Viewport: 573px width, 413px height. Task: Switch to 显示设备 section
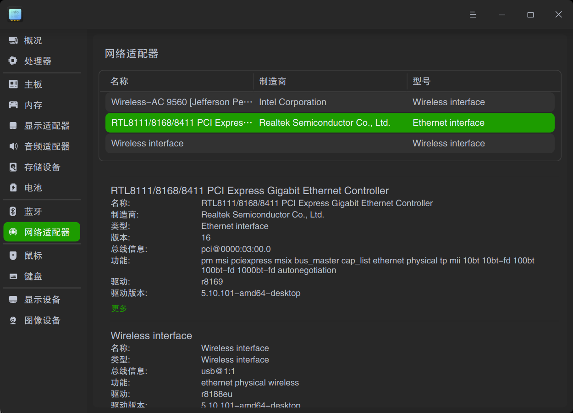[x=42, y=300]
